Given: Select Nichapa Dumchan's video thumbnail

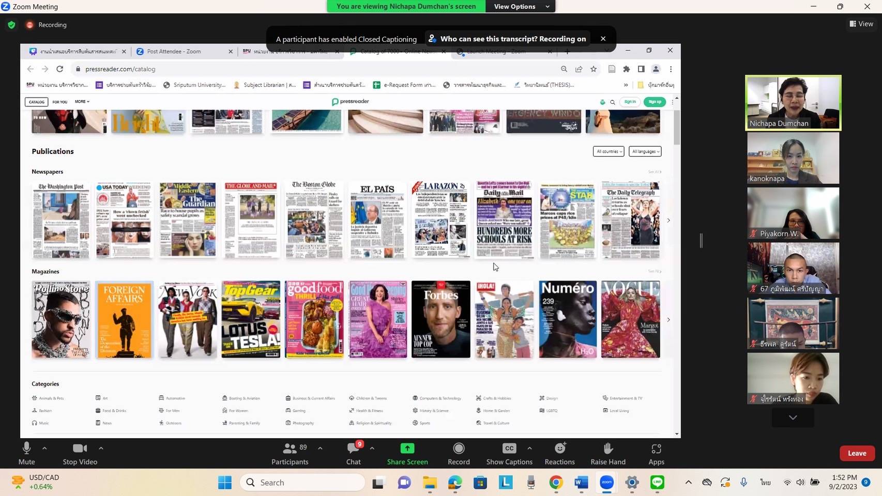Looking at the screenshot, I should tap(793, 102).
